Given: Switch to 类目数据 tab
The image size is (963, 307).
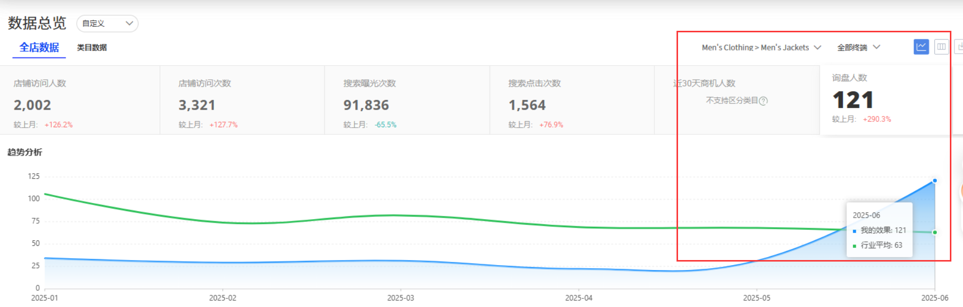Looking at the screenshot, I should pos(91,47).
